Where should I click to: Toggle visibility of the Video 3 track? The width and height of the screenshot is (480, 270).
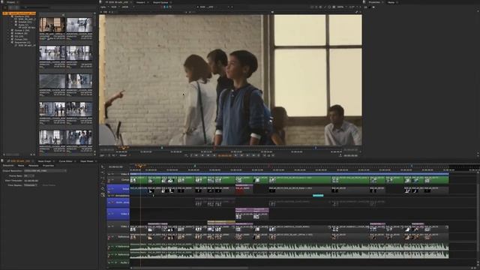pyautogui.click(x=109, y=214)
